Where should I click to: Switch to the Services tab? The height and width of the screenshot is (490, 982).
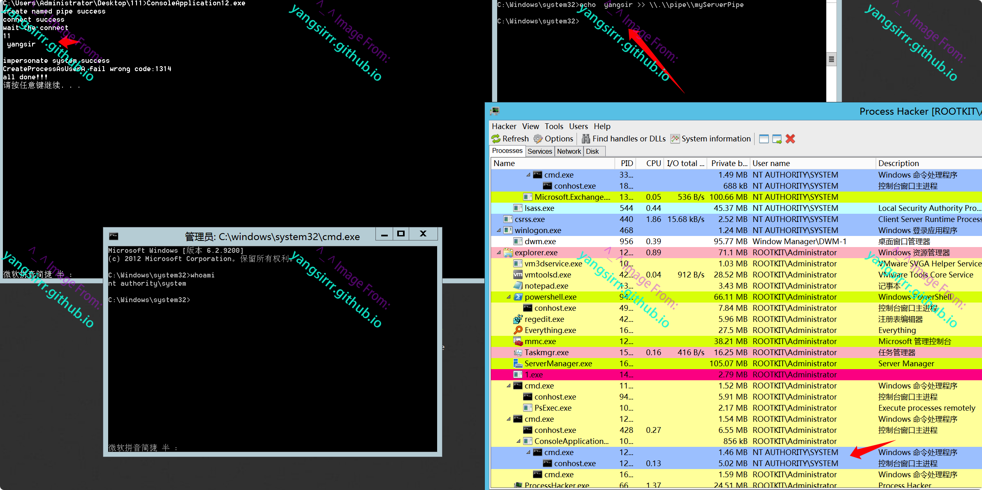click(540, 151)
